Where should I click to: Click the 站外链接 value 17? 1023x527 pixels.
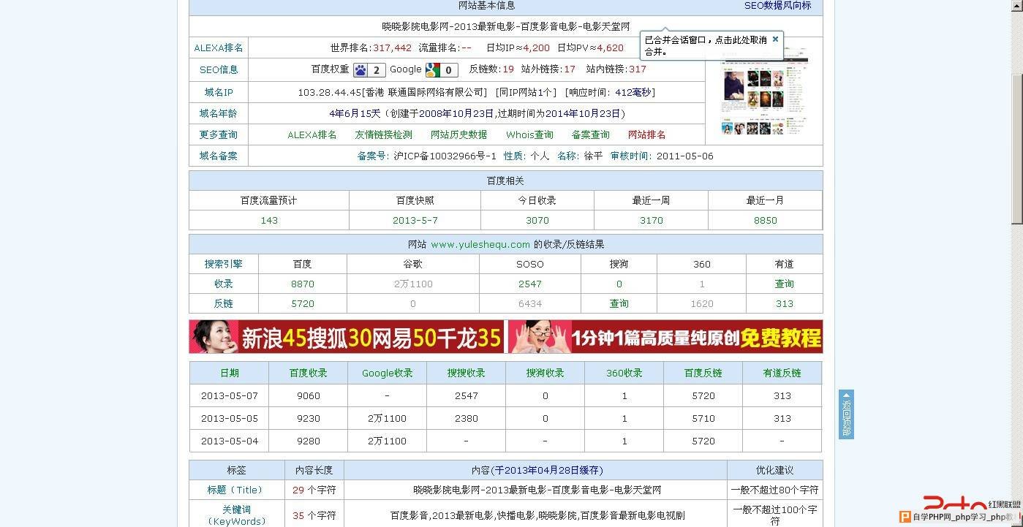click(570, 69)
